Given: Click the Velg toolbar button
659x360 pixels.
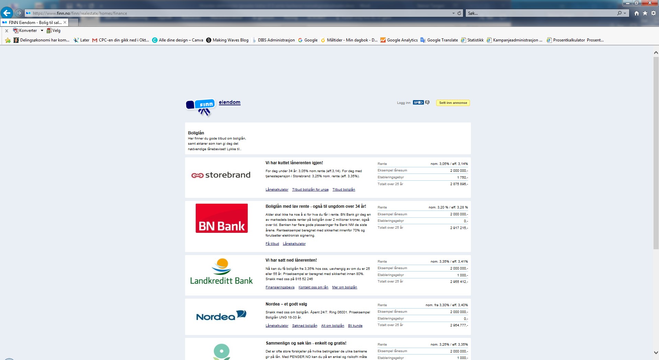Looking at the screenshot, I should pos(54,31).
